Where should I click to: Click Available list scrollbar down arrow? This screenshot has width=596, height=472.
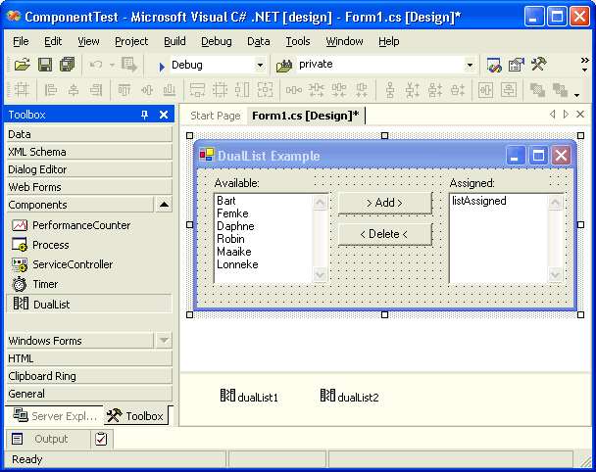pyautogui.click(x=320, y=274)
